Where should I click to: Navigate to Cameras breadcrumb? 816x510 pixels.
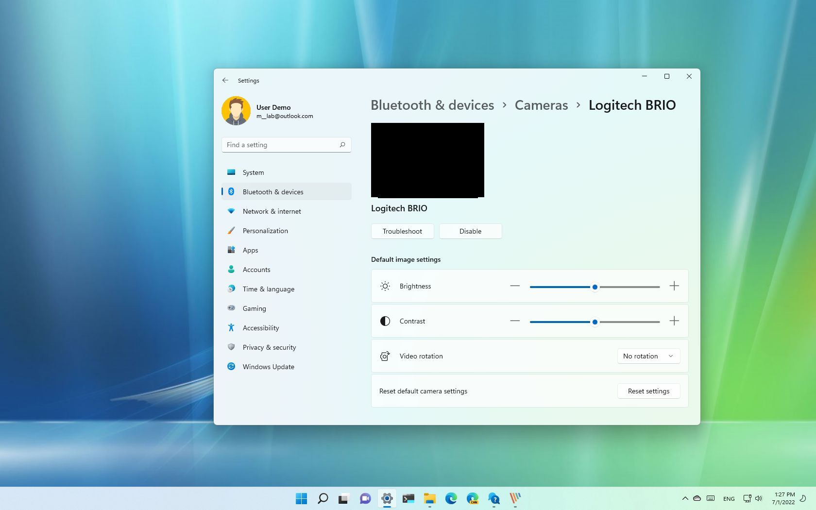[541, 105]
